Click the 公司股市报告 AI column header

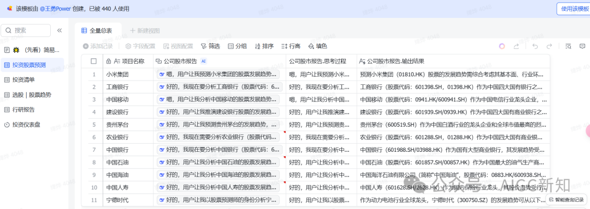click(x=220, y=61)
